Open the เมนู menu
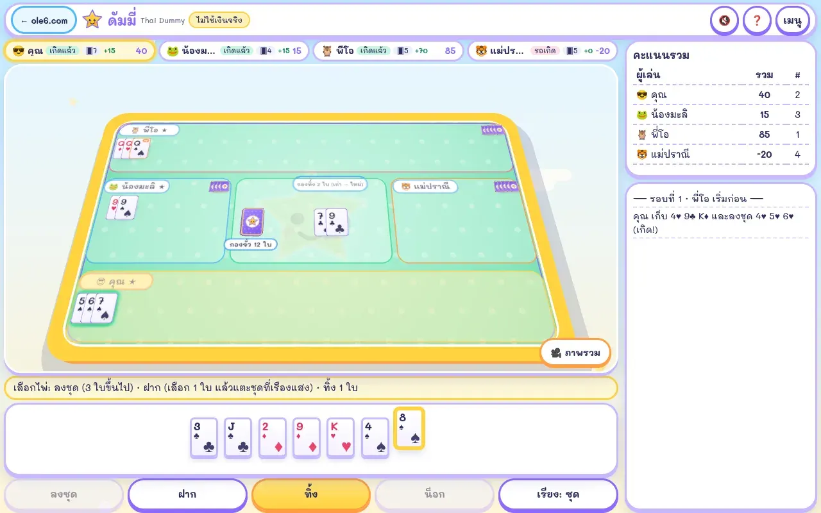Screen dimensions: 821x513 [x=792, y=21]
